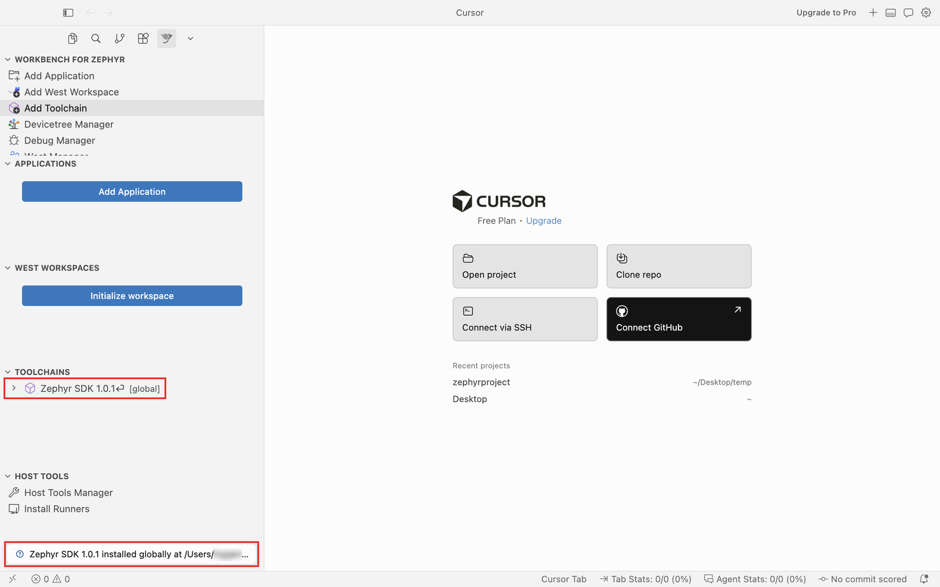Open recent project Desktop
Viewport: 940px width, 587px height.
602,399
